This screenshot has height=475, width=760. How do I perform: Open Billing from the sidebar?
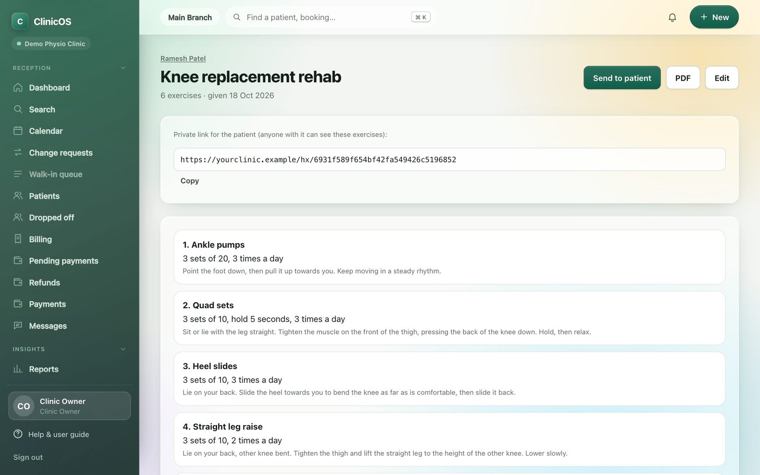coord(69,239)
